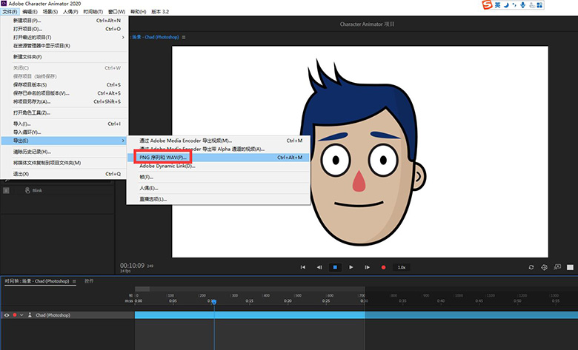Click the Play button in transport controls
Image resolution: width=578 pixels, height=350 pixels.
(351, 267)
